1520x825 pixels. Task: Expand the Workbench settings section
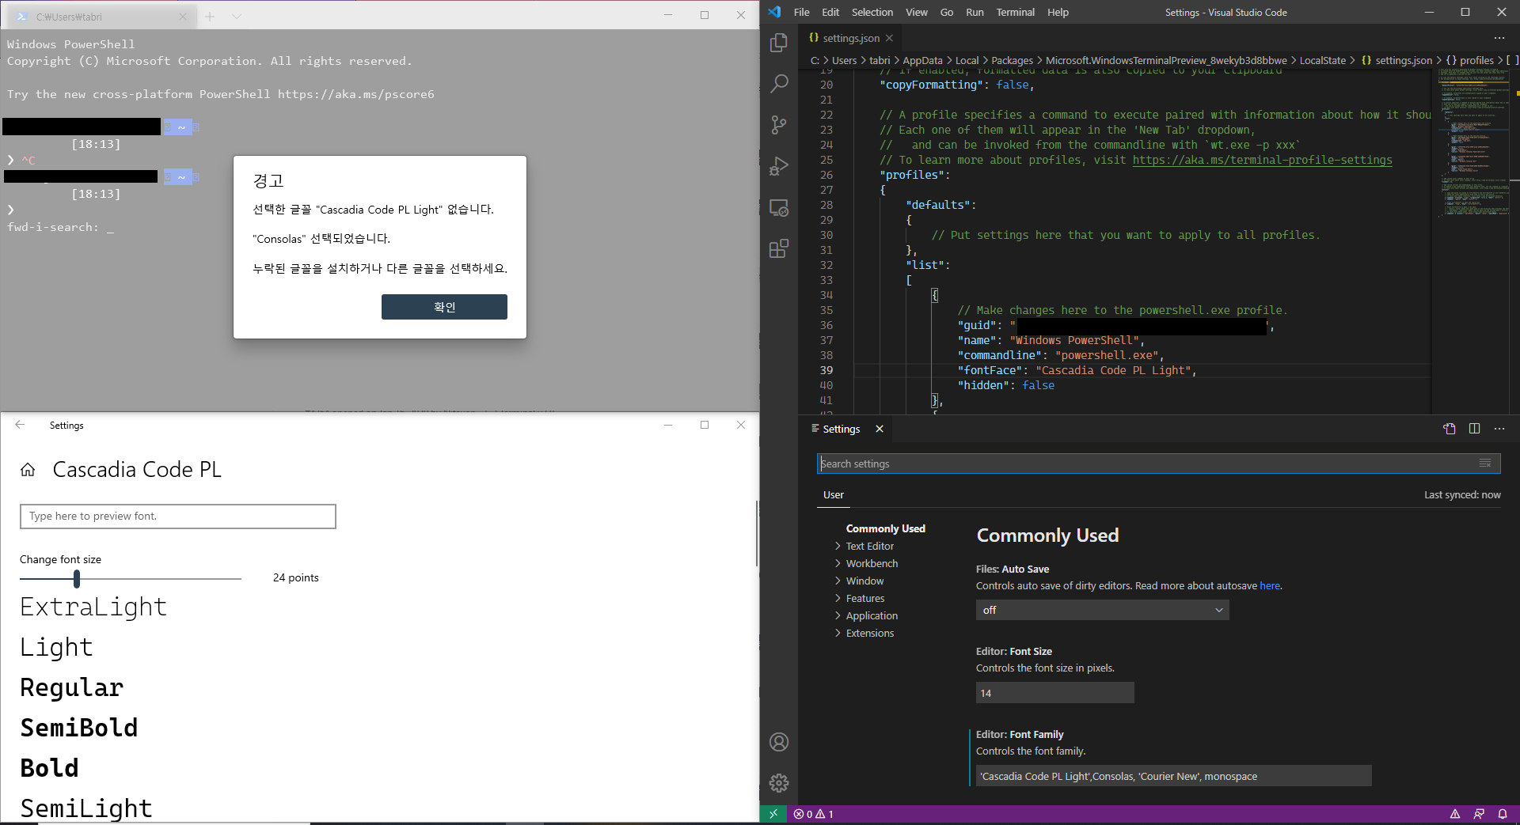click(x=872, y=563)
